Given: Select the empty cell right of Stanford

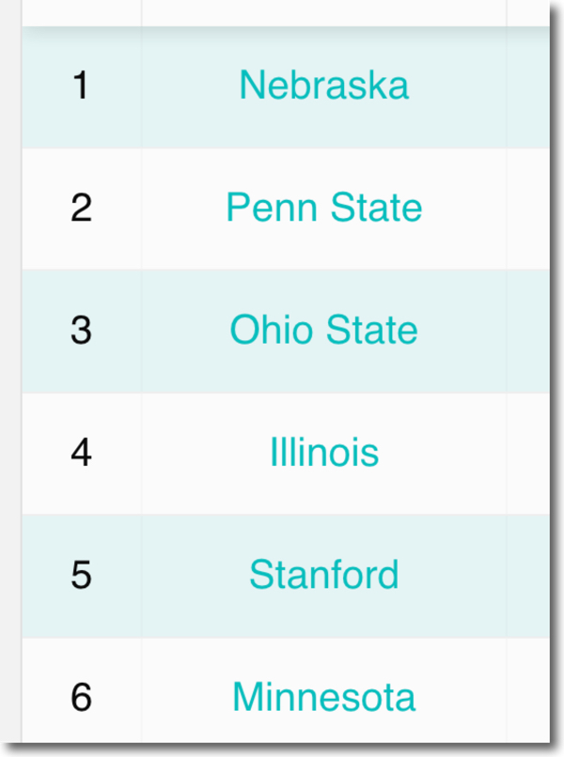Looking at the screenshot, I should 528,575.
